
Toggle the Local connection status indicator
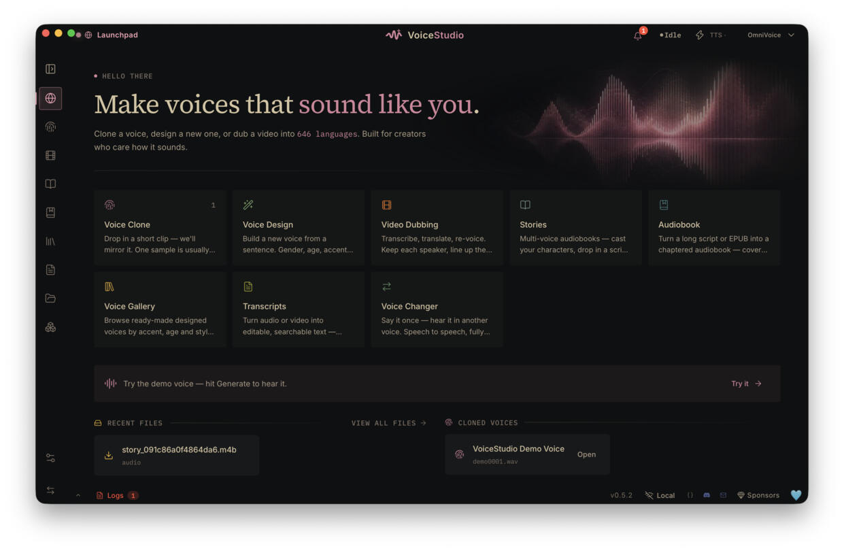pyautogui.click(x=660, y=495)
